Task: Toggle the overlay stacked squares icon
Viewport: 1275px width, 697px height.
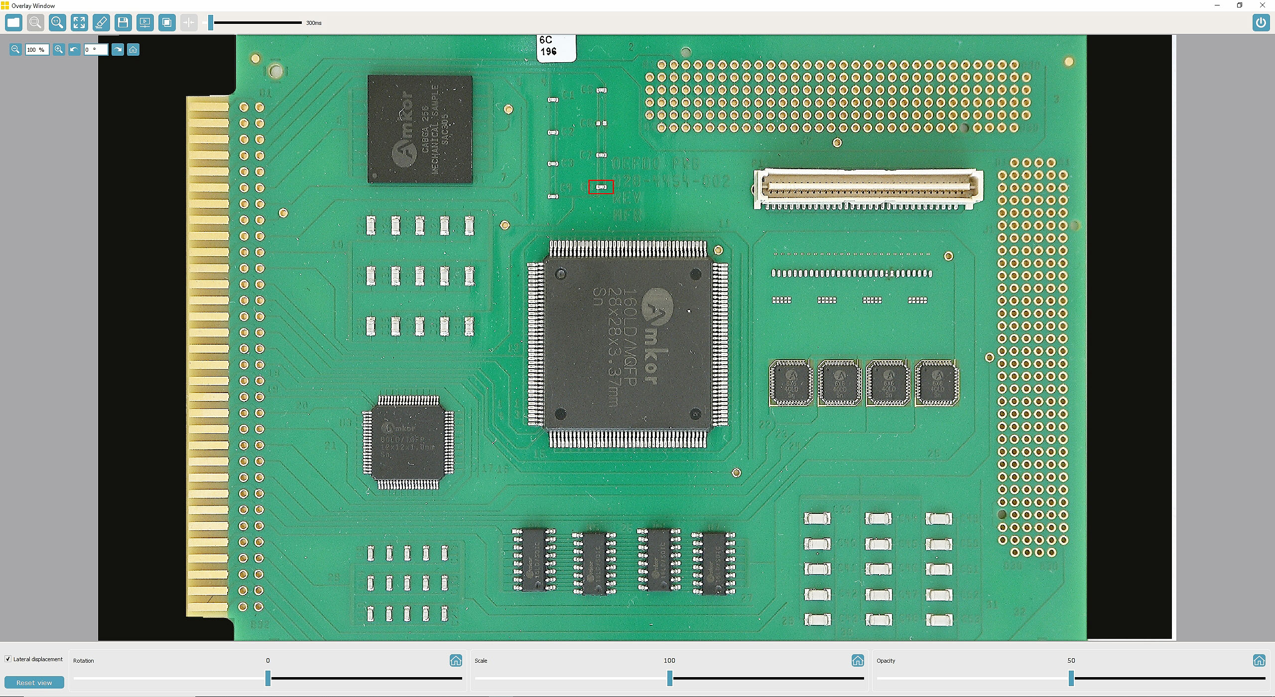Action: click(x=167, y=22)
